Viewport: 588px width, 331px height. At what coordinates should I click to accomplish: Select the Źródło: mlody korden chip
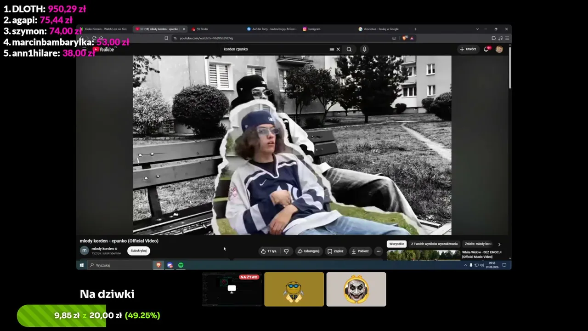pos(478,244)
